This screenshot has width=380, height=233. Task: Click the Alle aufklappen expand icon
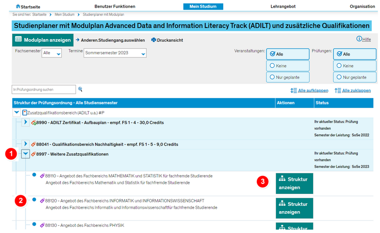[x=294, y=90]
